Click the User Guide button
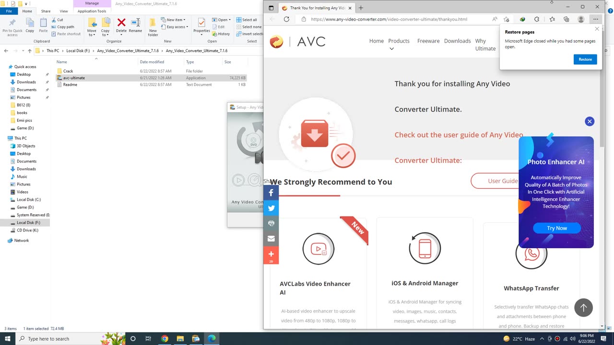The width and height of the screenshot is (614, 345). tap(503, 181)
